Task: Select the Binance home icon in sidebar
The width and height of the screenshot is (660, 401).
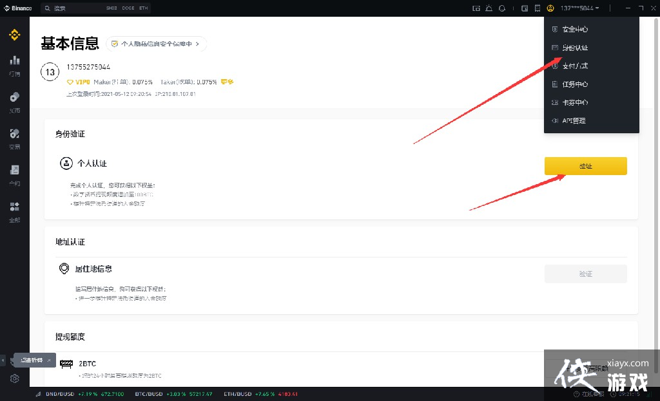Action: tap(14, 35)
